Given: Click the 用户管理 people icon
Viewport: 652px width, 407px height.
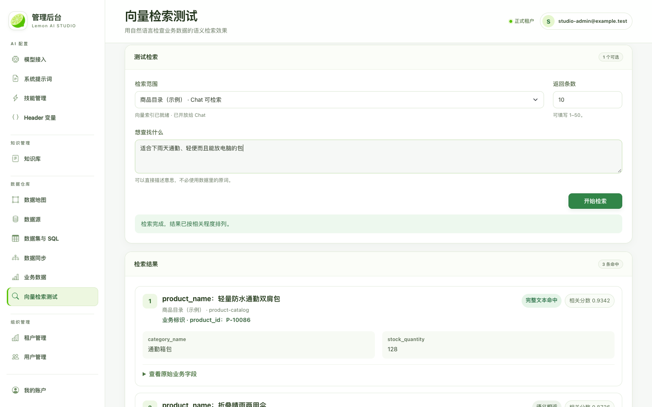Looking at the screenshot, I should point(15,357).
